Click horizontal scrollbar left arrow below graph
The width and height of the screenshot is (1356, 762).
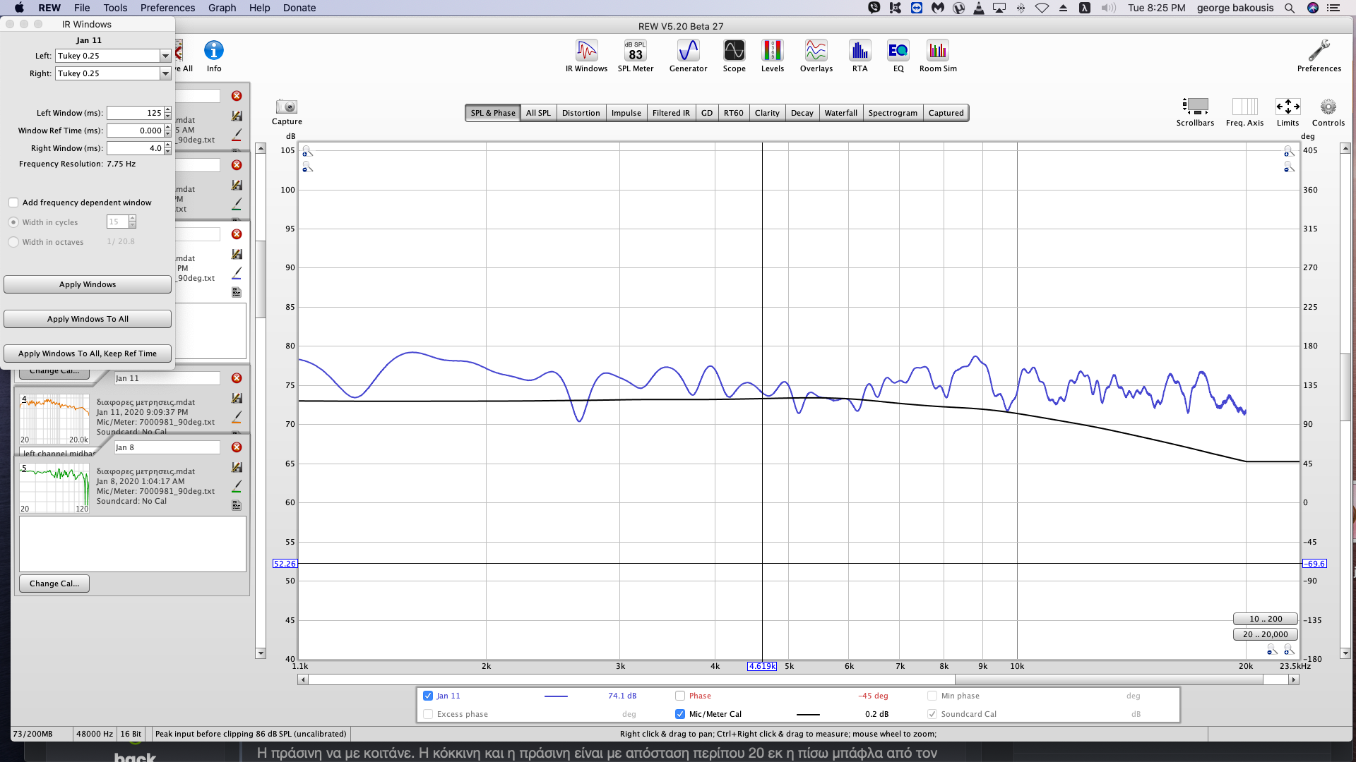tap(303, 679)
